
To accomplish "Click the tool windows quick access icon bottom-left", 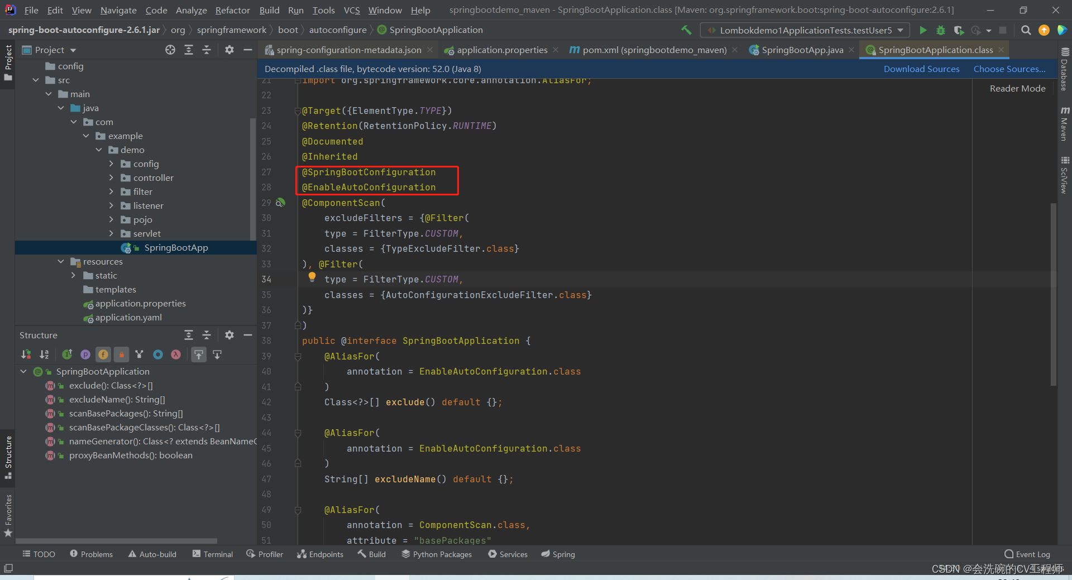I will point(8,568).
